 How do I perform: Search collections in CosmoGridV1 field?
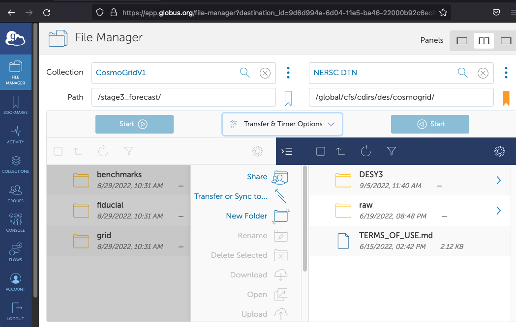coord(244,73)
